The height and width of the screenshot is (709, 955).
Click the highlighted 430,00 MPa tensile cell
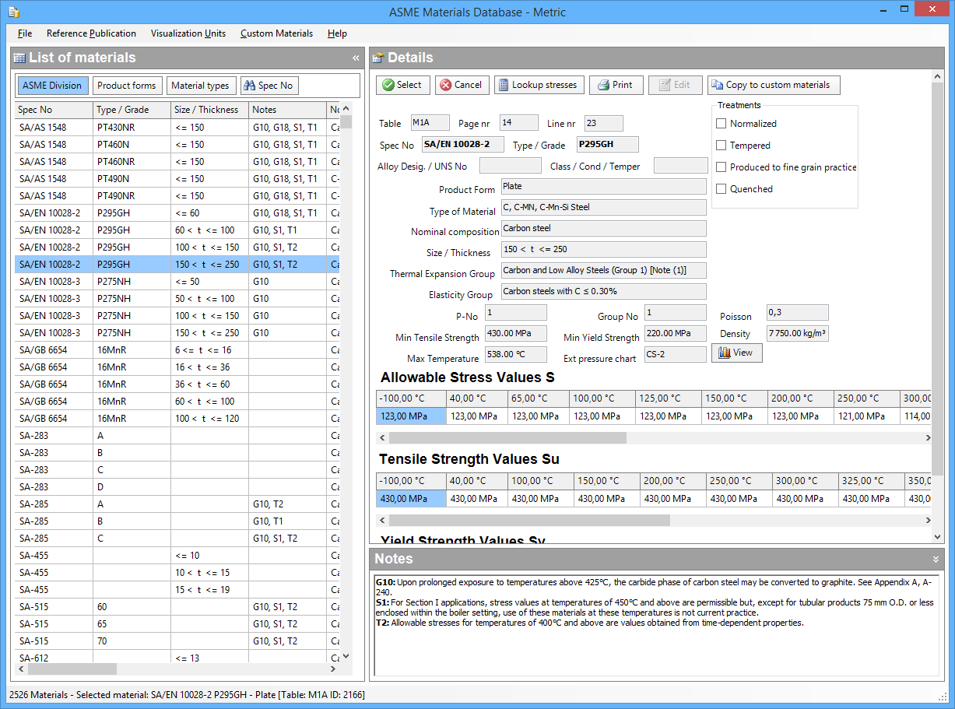pos(412,499)
